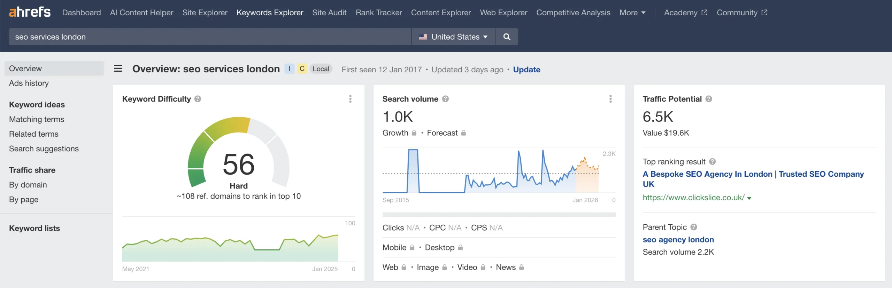Click the keyword difficulty history chart
The image size is (892, 288).
(x=230, y=248)
